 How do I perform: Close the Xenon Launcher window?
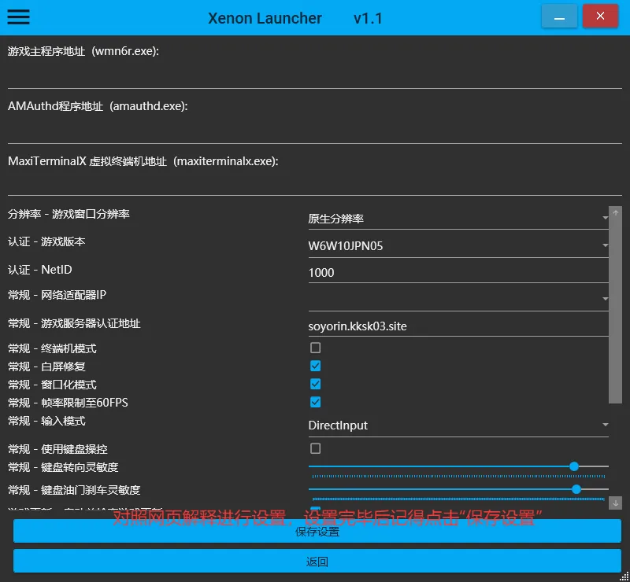601,17
